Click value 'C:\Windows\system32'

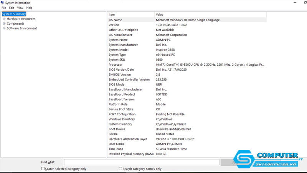[x=171, y=124]
